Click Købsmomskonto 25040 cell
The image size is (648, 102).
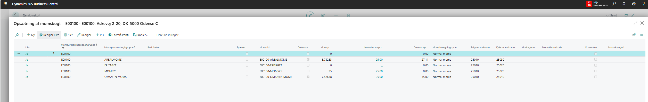pos(500,77)
